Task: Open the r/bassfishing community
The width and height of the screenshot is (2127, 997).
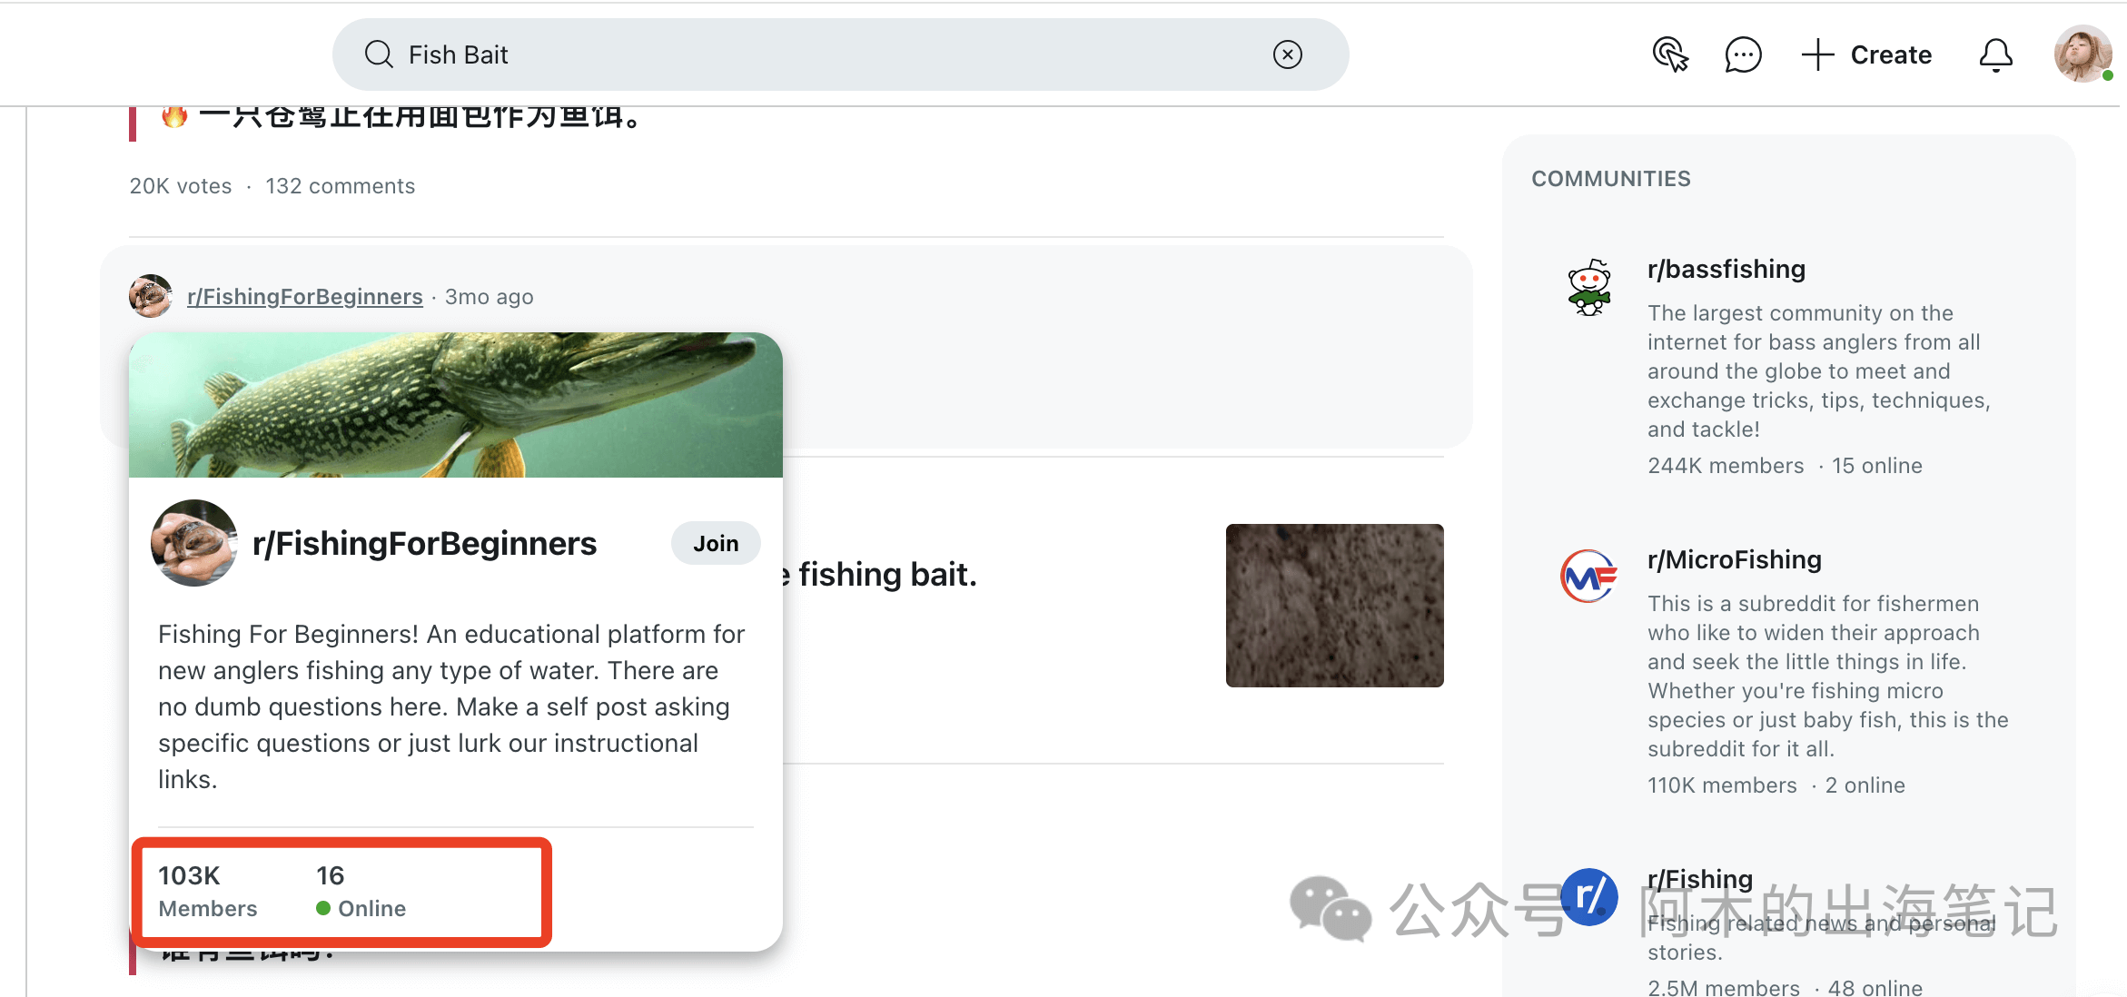Action: click(x=1726, y=269)
